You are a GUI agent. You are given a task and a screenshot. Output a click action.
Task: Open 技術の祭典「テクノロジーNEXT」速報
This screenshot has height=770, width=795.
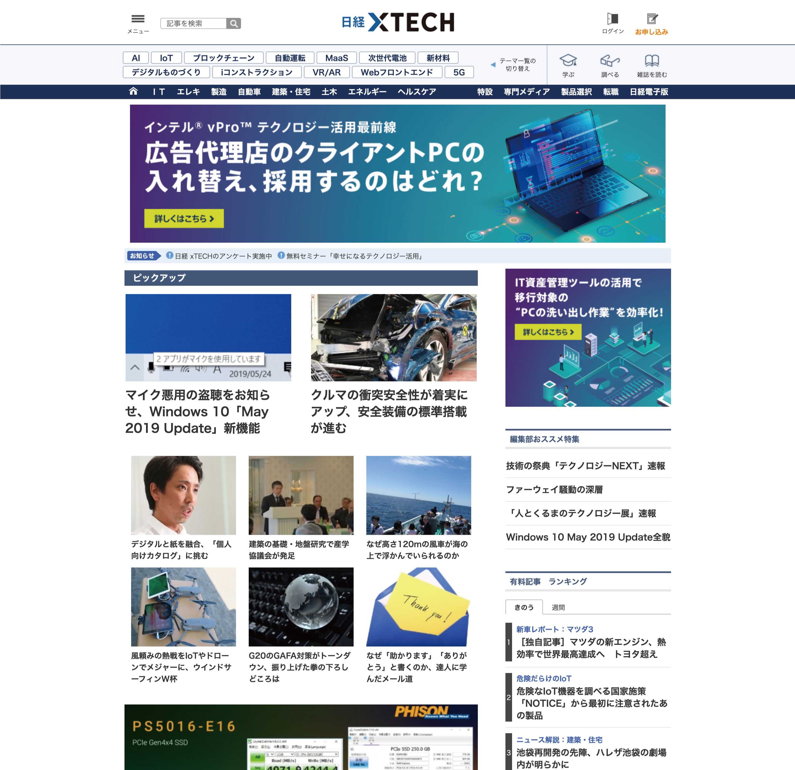tap(586, 466)
